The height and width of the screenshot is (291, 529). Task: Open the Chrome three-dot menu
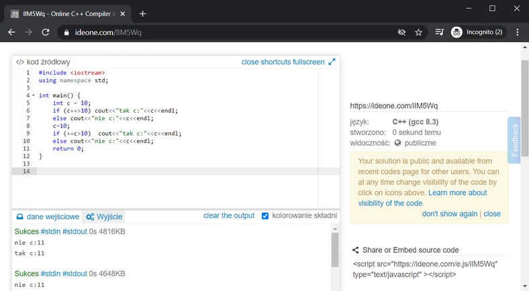[517, 32]
